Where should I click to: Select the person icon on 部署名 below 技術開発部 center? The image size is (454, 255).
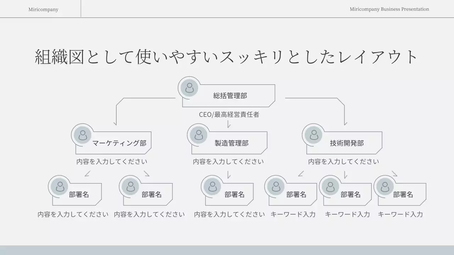[x=330, y=186]
